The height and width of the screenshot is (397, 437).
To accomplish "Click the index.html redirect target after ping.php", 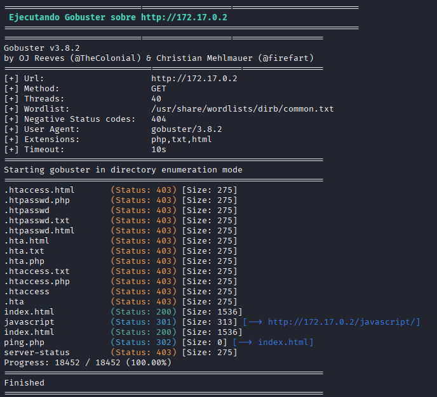I will tap(285, 342).
